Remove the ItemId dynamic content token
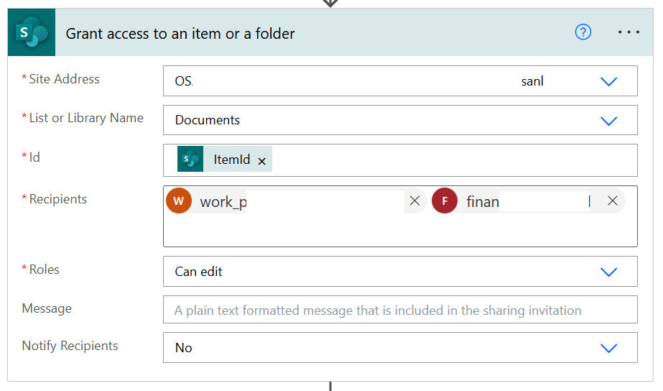This screenshot has height=391, width=663. coord(262,161)
